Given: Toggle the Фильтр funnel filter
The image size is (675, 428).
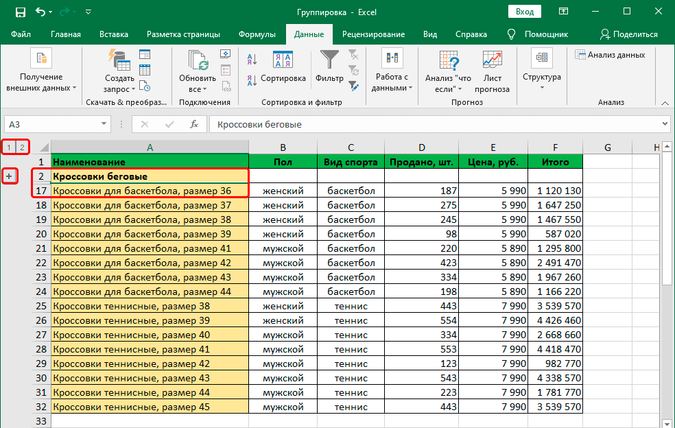Looking at the screenshot, I should (329, 69).
